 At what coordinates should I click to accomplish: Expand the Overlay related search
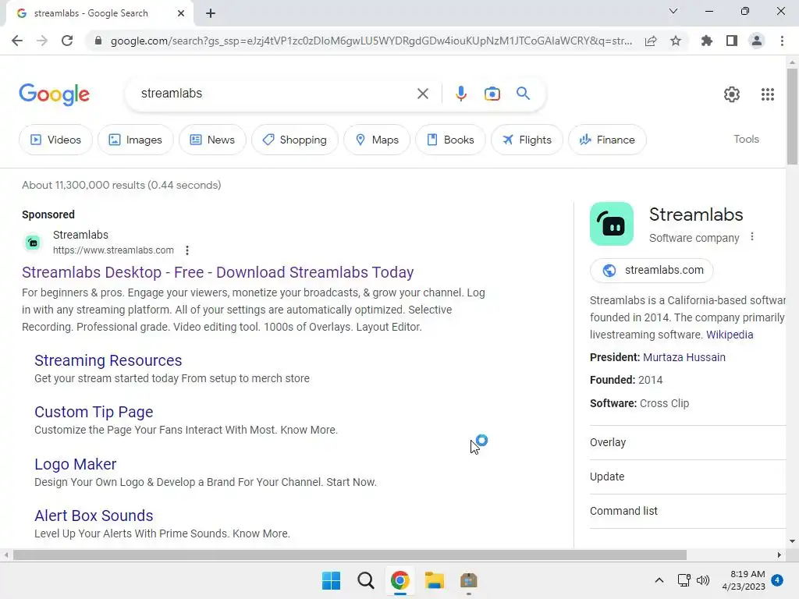tap(688, 442)
